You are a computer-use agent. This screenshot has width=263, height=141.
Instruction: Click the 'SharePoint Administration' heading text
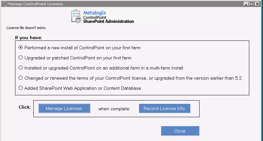(x=109, y=22)
